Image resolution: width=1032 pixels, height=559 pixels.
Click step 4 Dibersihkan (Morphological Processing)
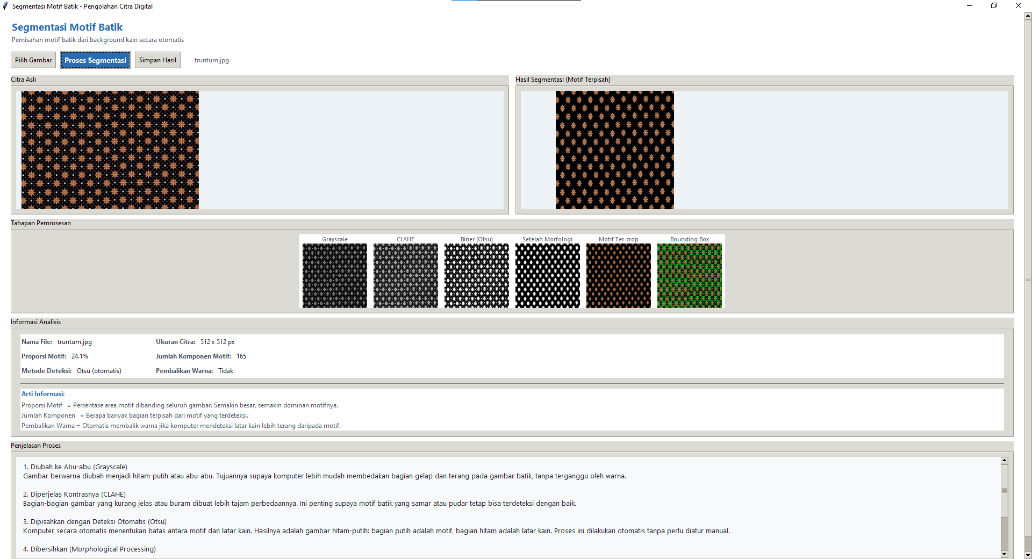click(89, 549)
